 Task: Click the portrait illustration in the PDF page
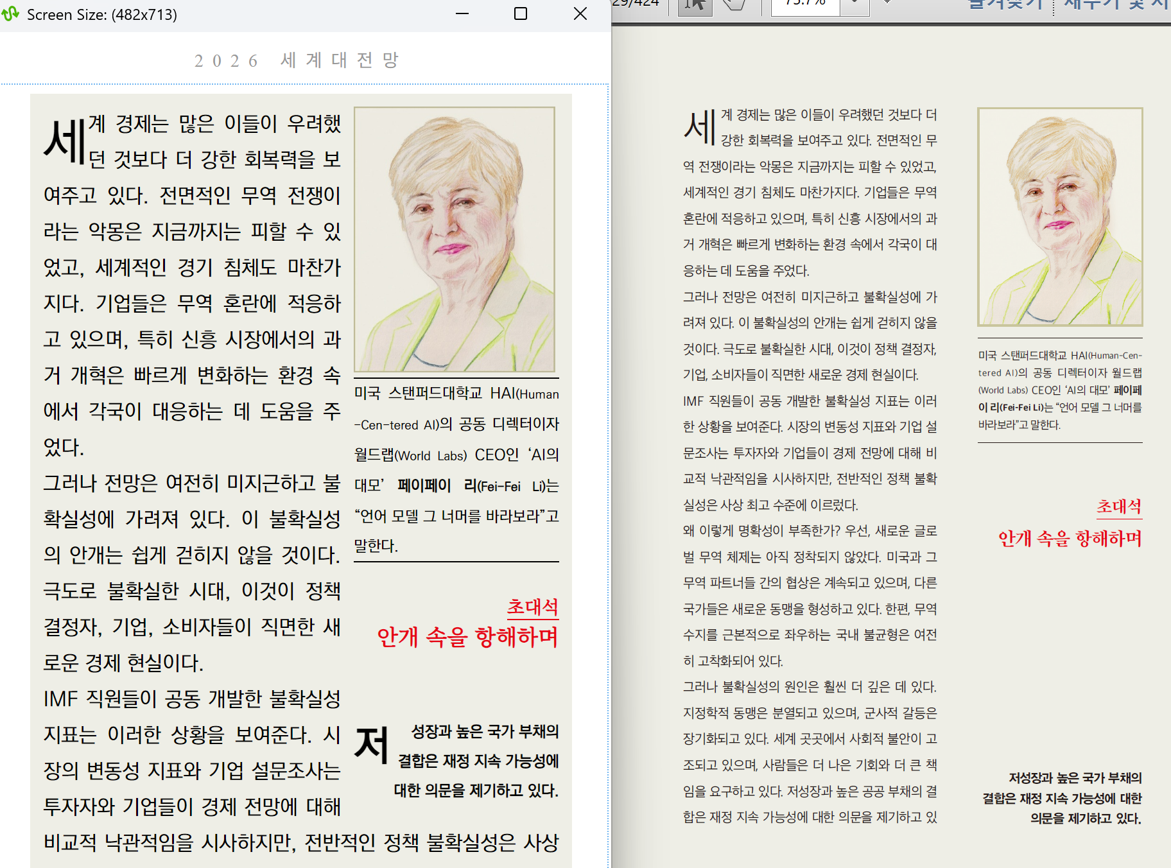[x=1060, y=217]
